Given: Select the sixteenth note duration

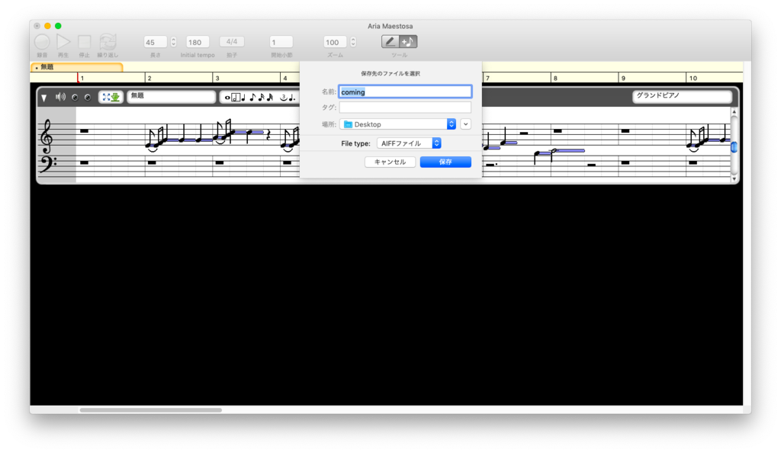Looking at the screenshot, I should pyautogui.click(x=261, y=97).
